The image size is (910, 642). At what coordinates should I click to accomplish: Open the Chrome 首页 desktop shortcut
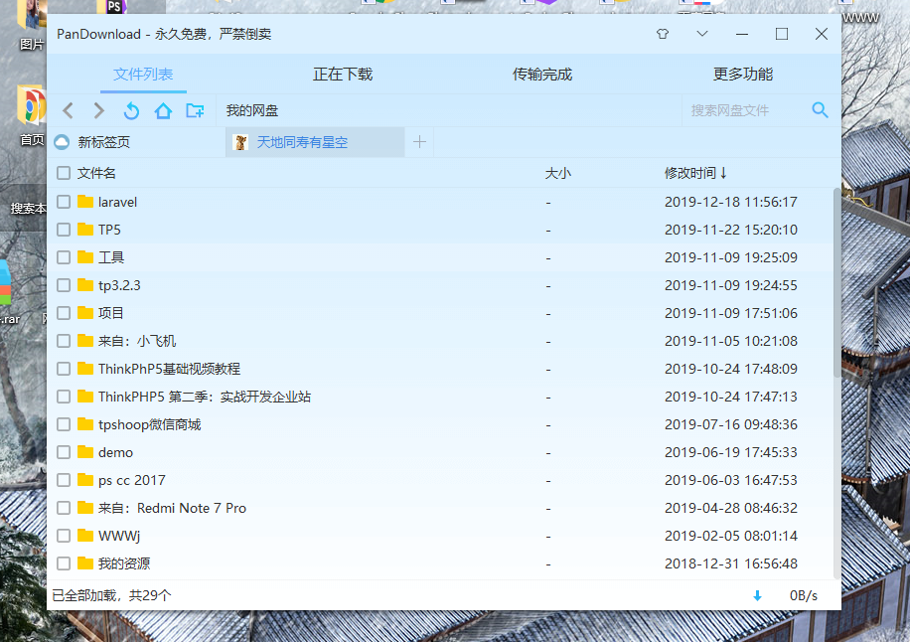(32, 116)
